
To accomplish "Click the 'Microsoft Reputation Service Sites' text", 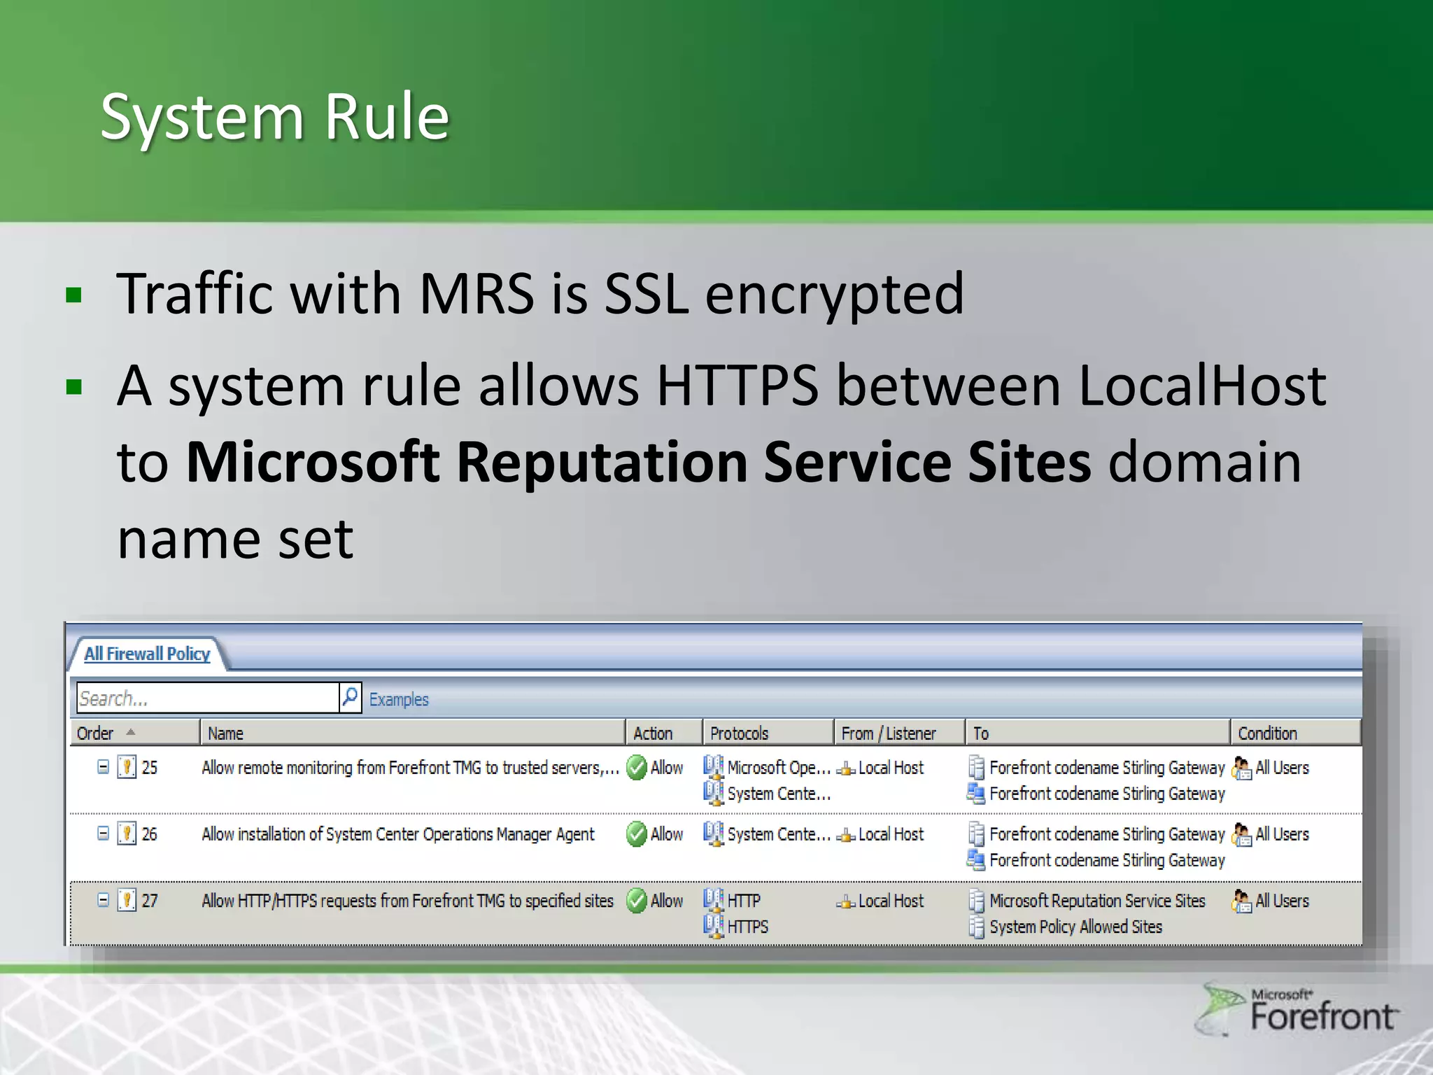I will click(x=1097, y=901).
